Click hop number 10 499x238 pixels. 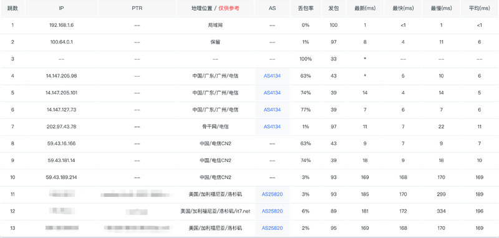coord(12,178)
